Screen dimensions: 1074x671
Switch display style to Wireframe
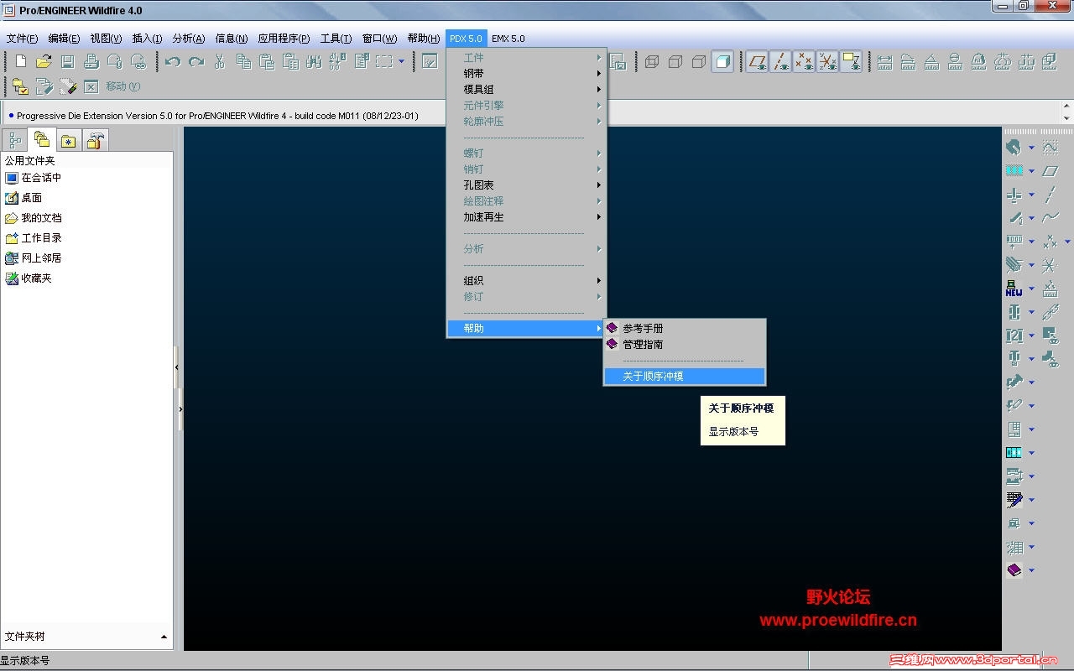tap(652, 61)
